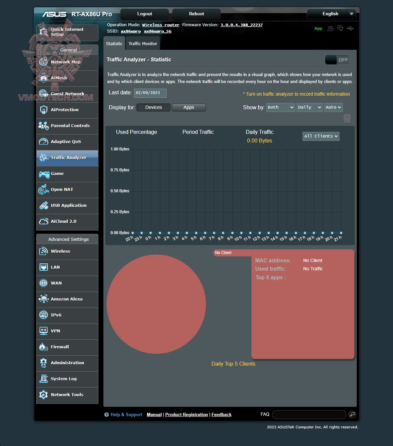Click the guest users status icon
This screenshot has height=446, width=393.
point(330,28)
